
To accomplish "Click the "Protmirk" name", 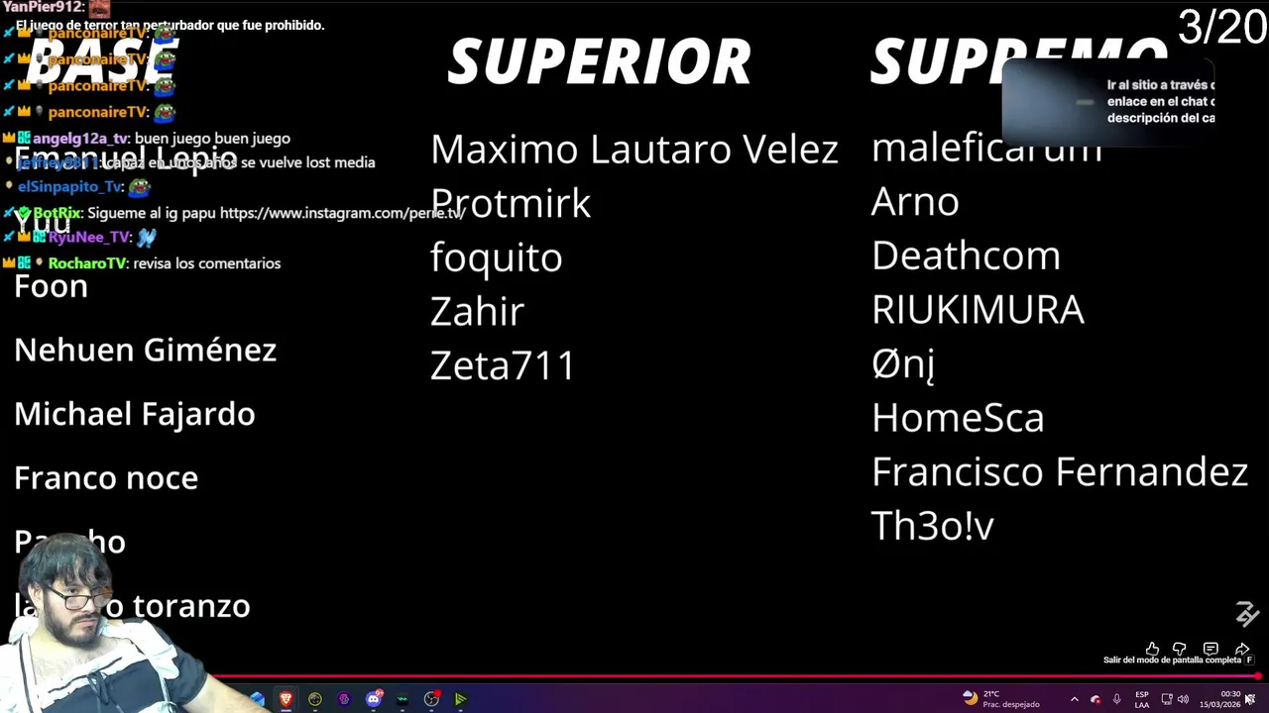I will point(511,204).
